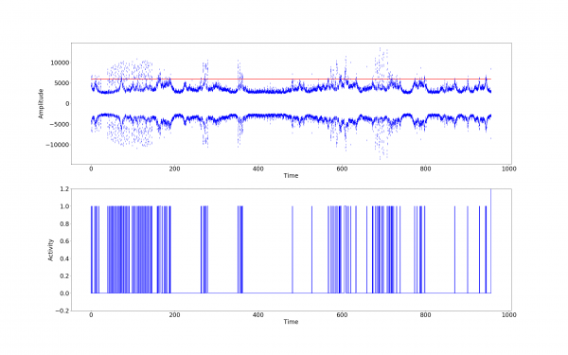Click the Activity axis label
Screen dimensions: 568x355
[51, 250]
